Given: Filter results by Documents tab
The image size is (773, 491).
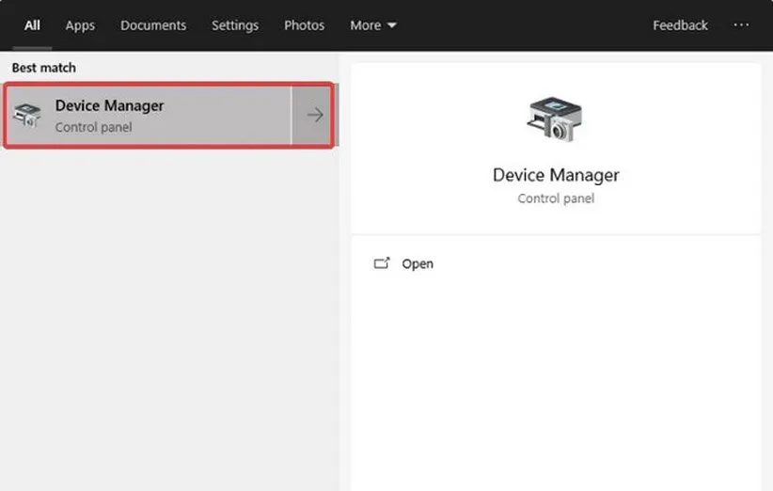Looking at the screenshot, I should coord(153,25).
